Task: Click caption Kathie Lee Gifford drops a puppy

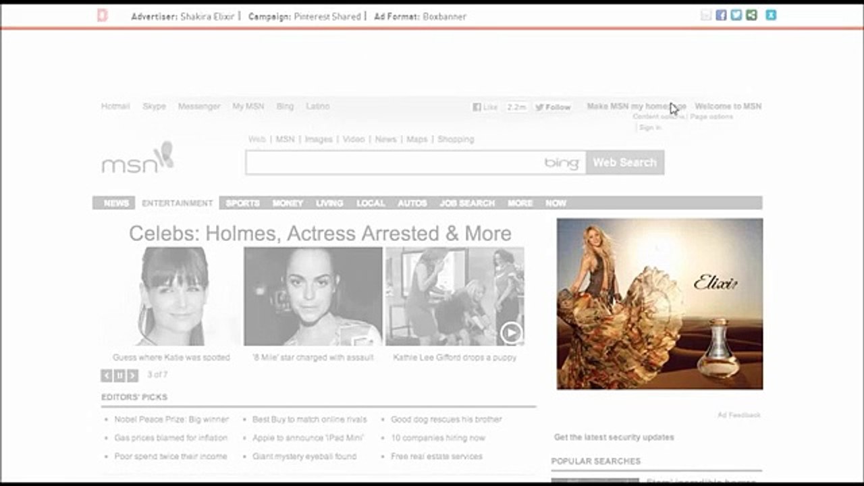Action: coord(455,357)
